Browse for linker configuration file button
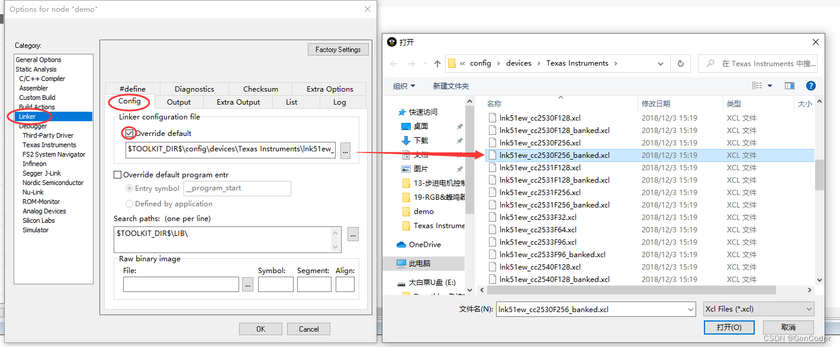The image size is (840, 347). coord(346,151)
